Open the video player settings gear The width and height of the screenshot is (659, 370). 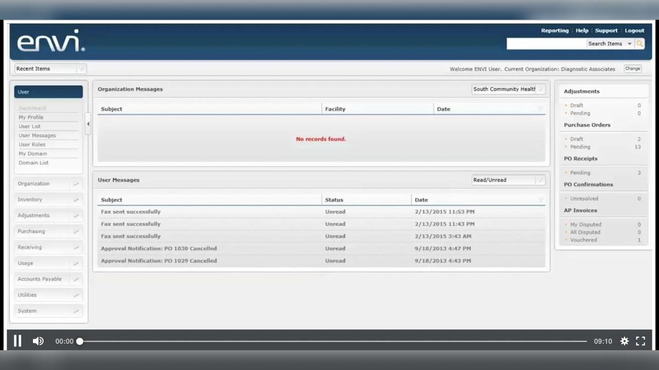[624, 341]
